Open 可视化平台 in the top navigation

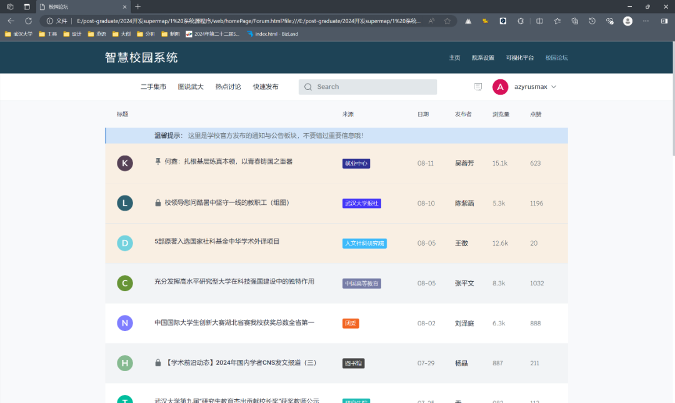pos(520,57)
